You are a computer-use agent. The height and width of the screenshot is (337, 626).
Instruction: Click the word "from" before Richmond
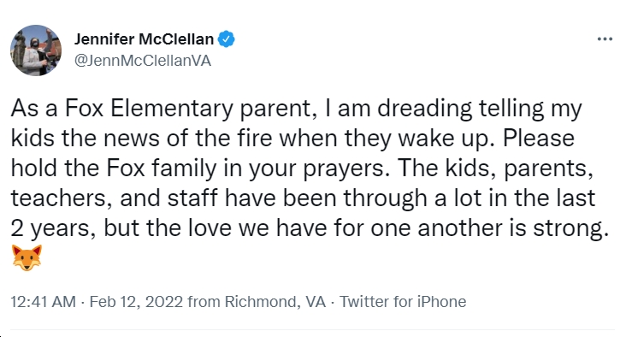pyautogui.click(x=204, y=302)
